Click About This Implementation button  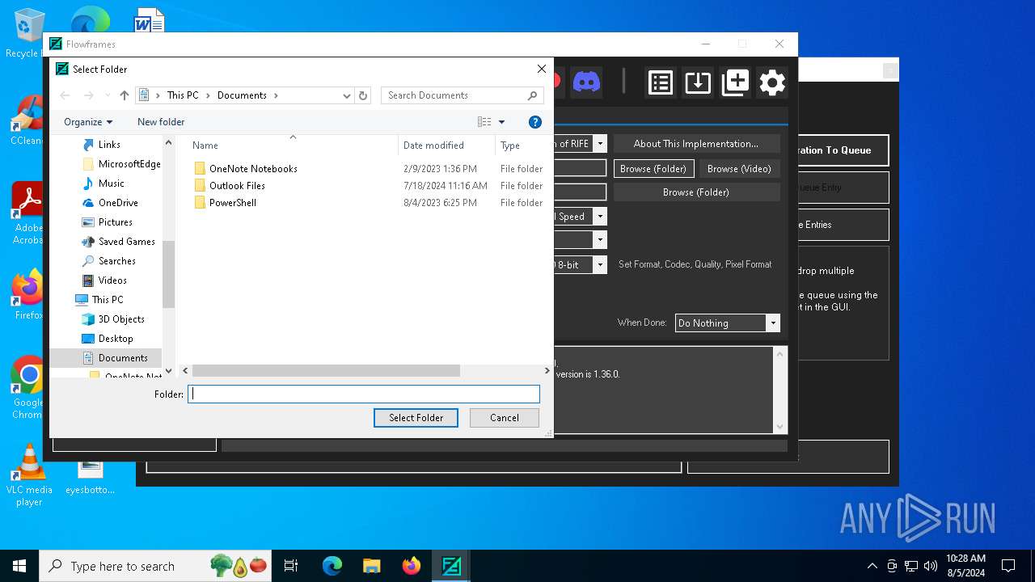696,144
